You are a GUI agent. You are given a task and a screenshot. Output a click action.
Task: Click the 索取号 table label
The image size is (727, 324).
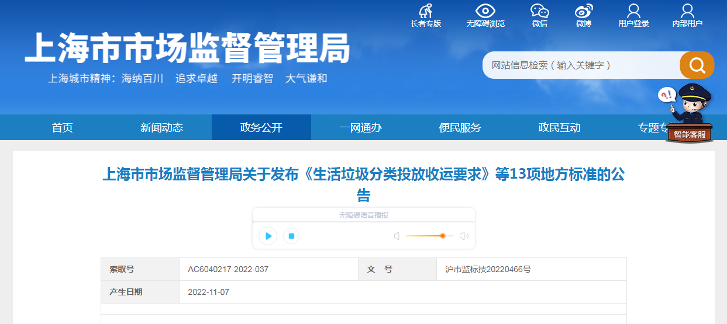click(122, 269)
